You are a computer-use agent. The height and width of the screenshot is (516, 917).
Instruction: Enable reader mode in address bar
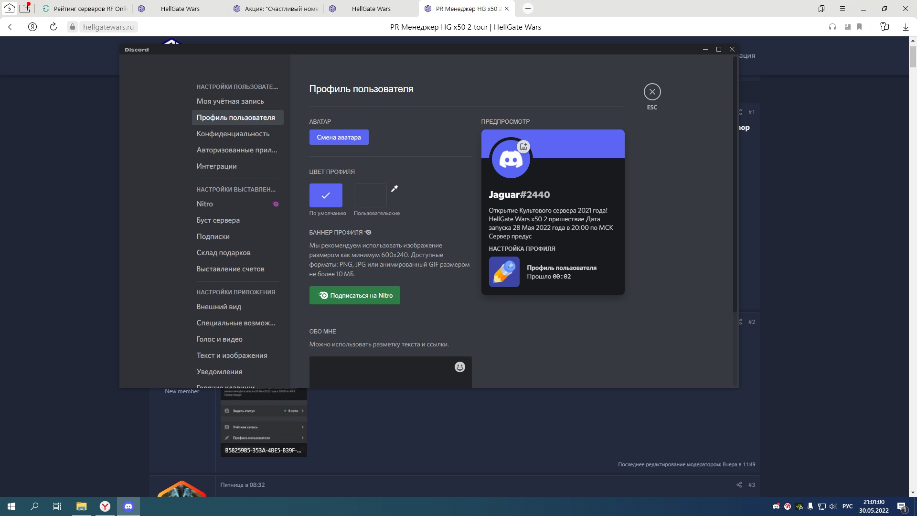848,27
